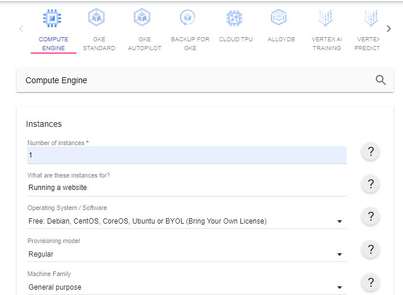Viewport: 403px width, 295px height.
Task: Select the Compute Engine product icon
Action: pos(52,18)
